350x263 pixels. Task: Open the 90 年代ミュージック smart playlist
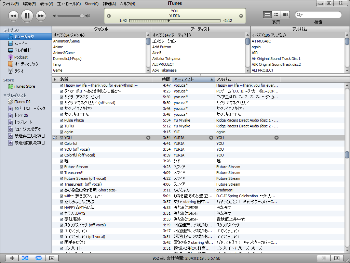point(26,109)
